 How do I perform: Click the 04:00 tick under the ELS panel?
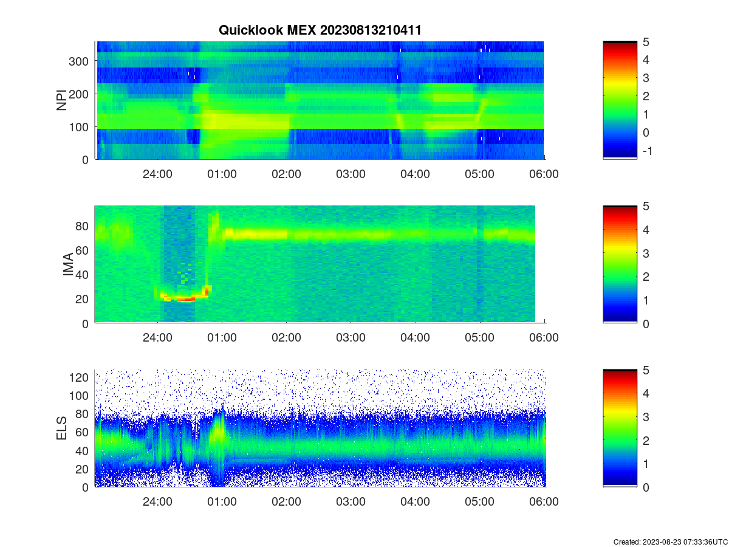(x=415, y=502)
